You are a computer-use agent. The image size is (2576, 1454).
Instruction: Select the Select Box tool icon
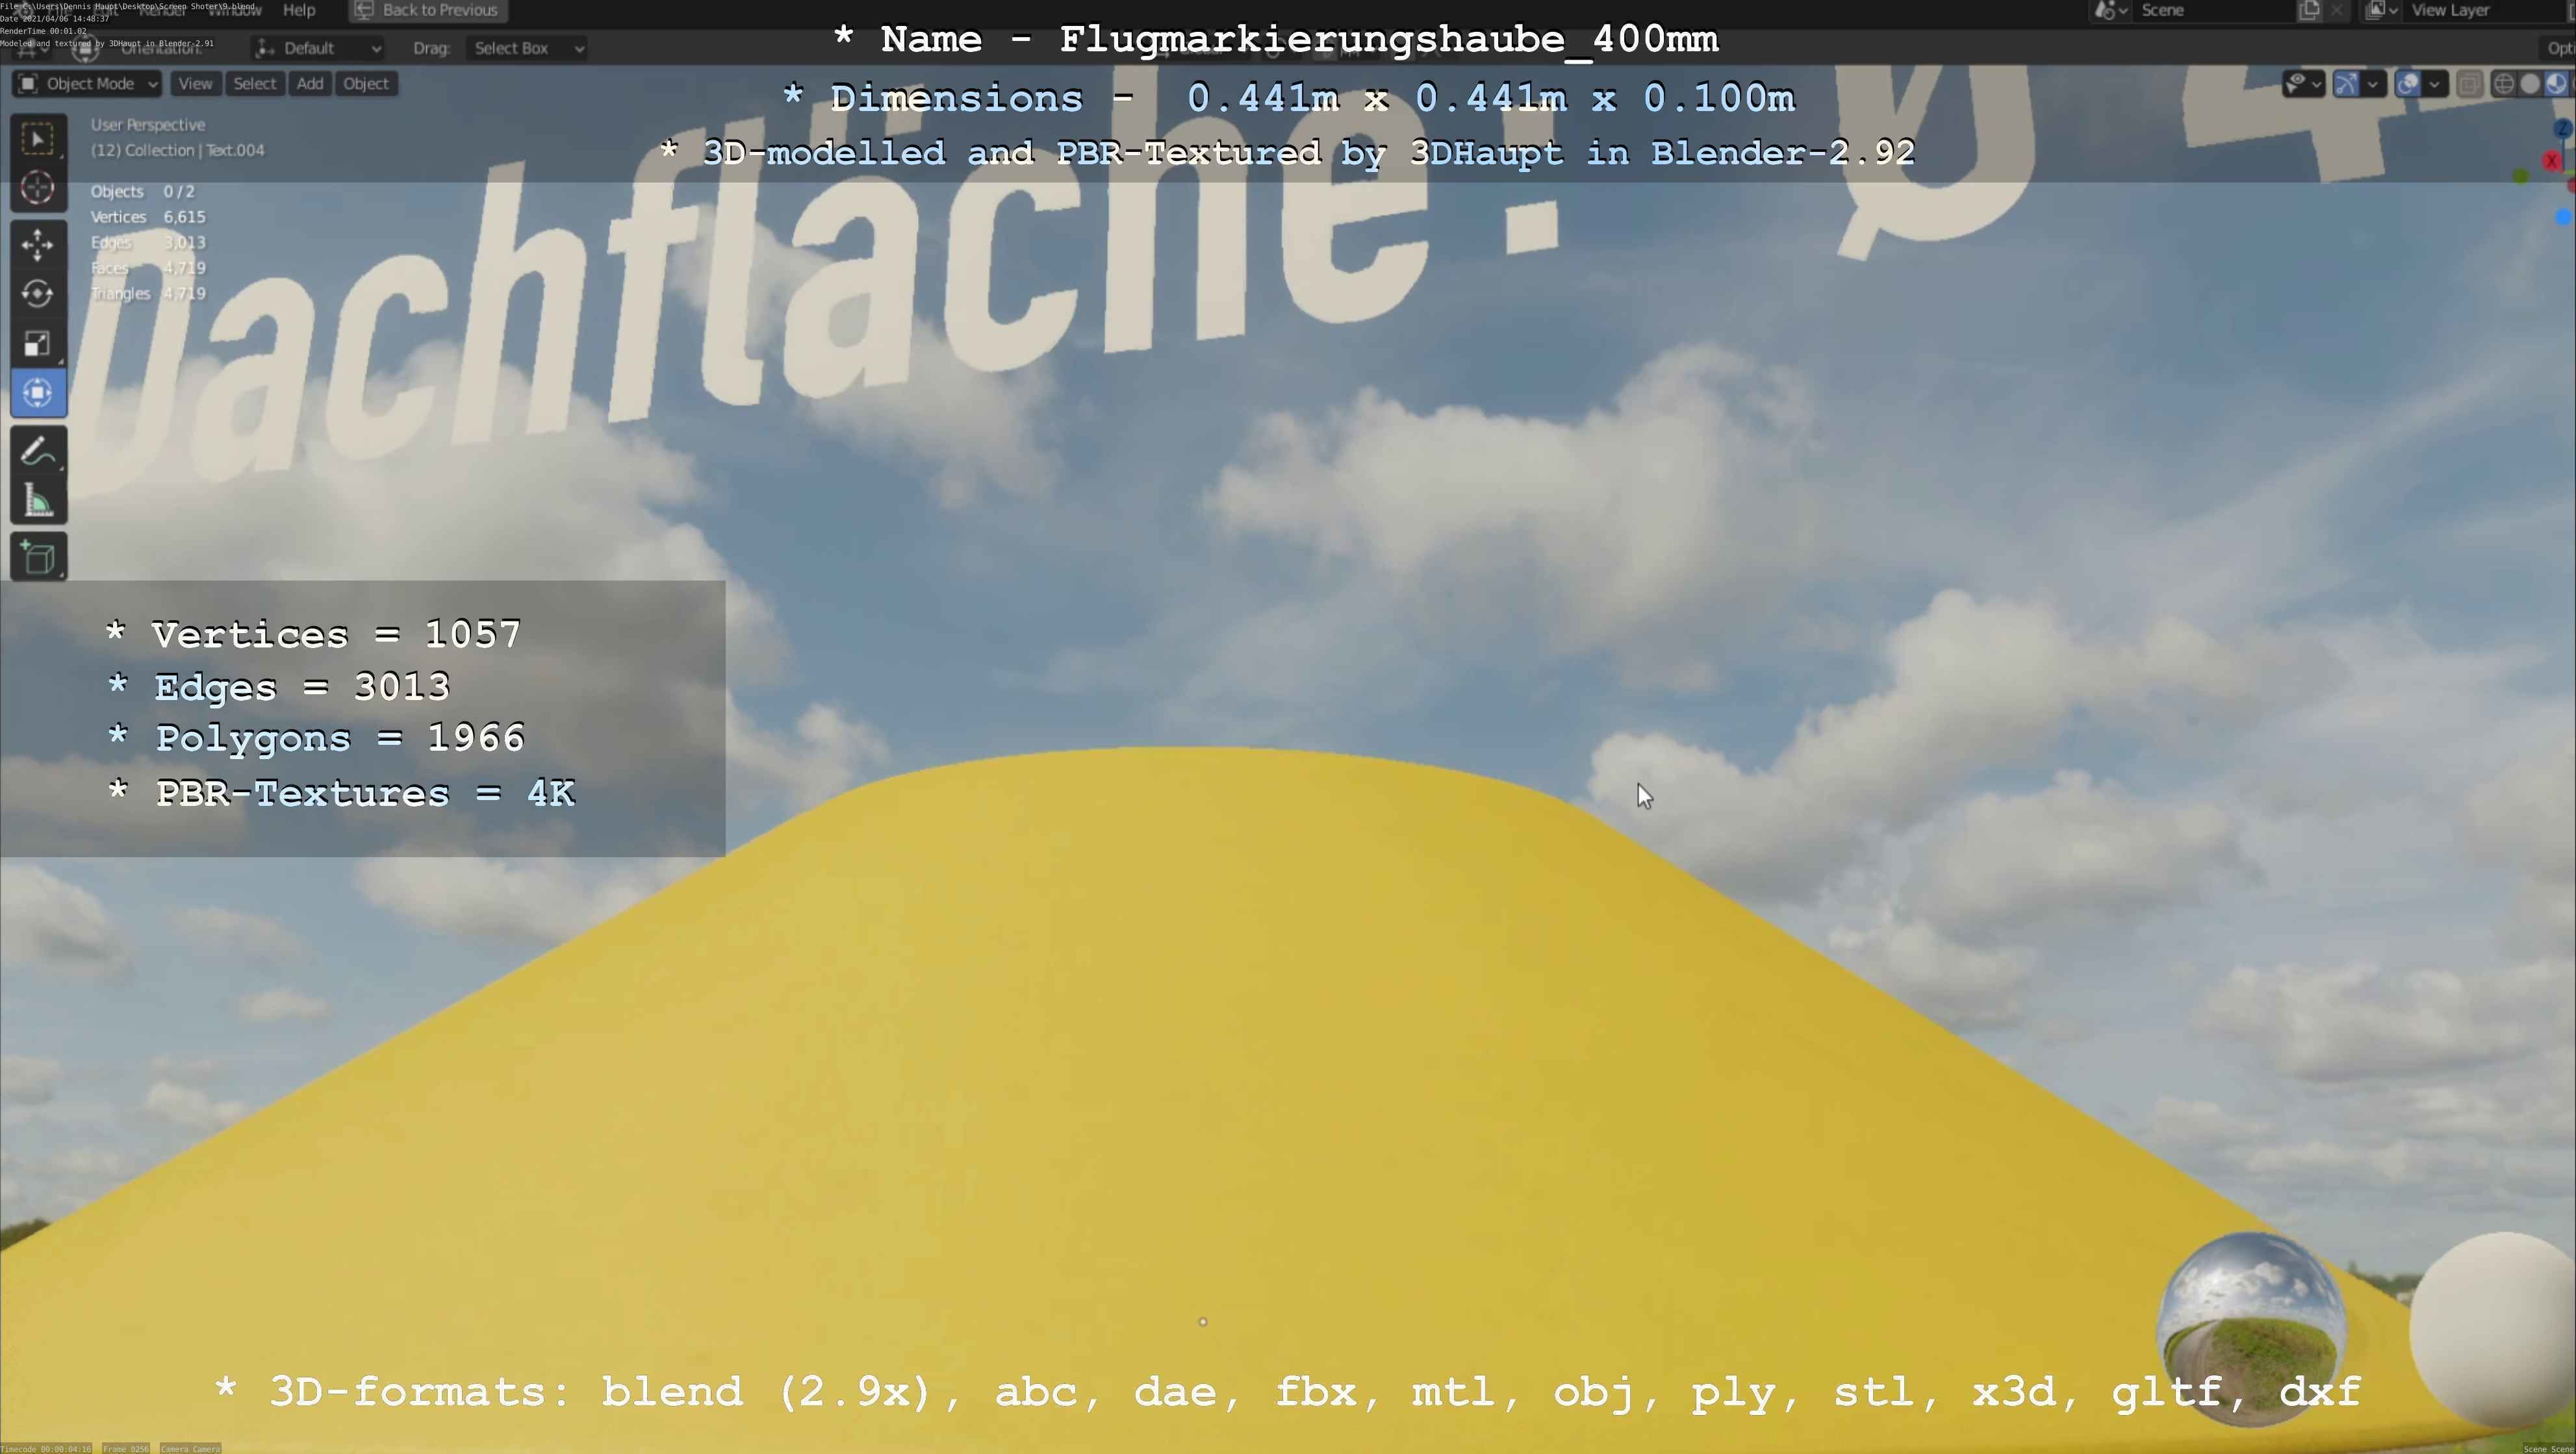click(x=38, y=139)
